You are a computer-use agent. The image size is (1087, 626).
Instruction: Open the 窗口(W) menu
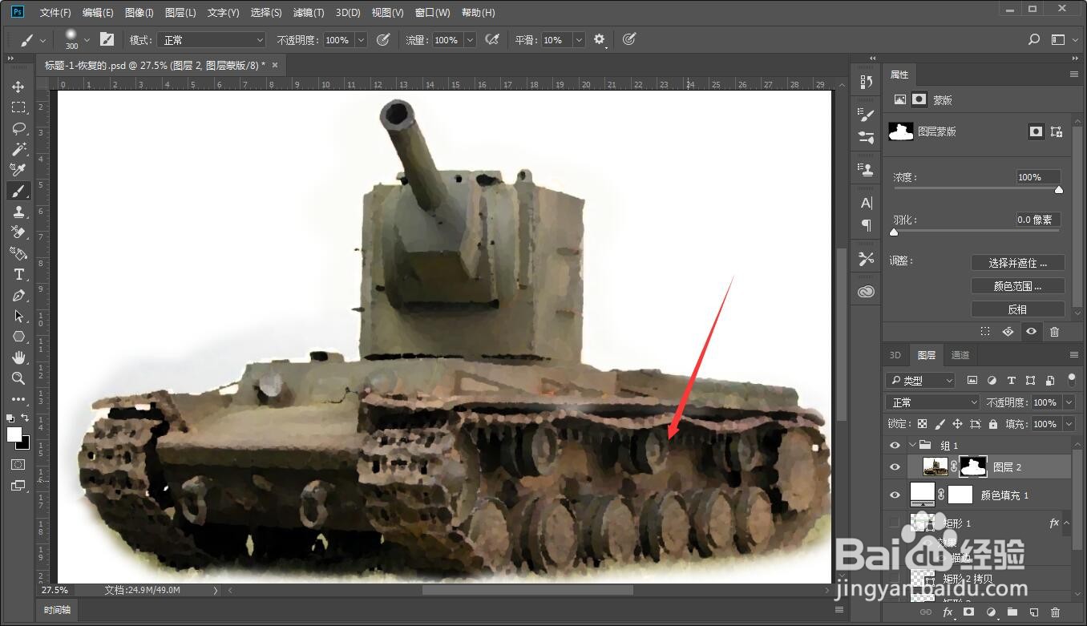433,13
